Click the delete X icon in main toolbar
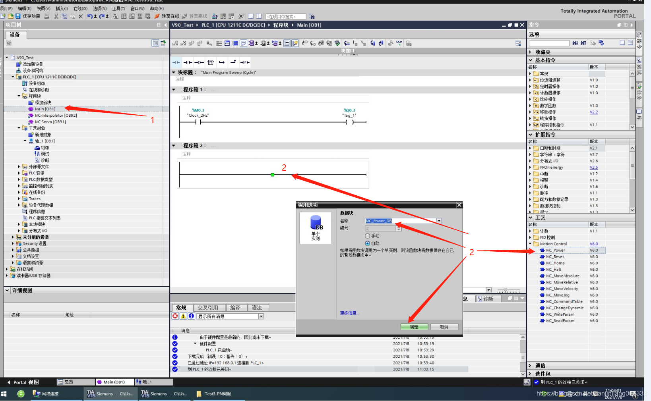The height and width of the screenshot is (401, 651). 81,16
